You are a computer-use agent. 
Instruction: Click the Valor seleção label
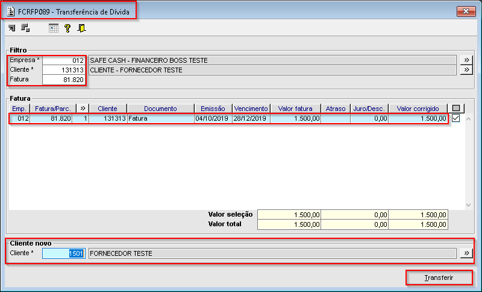(231, 214)
